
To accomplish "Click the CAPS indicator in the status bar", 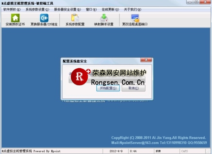I will [x=184, y=151].
